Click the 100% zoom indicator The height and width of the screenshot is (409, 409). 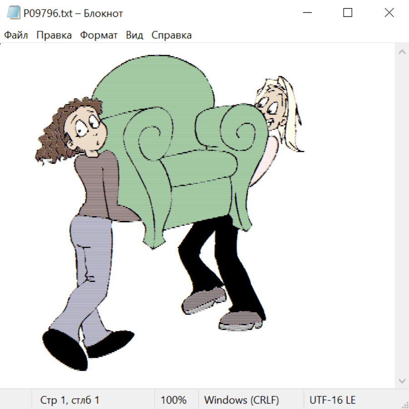pos(174,400)
